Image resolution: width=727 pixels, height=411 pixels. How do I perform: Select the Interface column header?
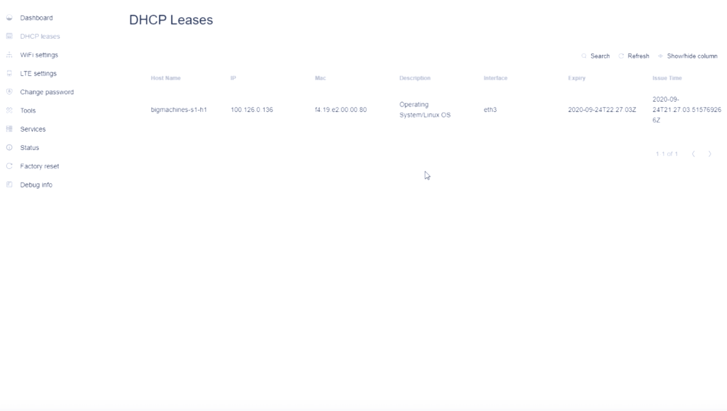(x=495, y=78)
